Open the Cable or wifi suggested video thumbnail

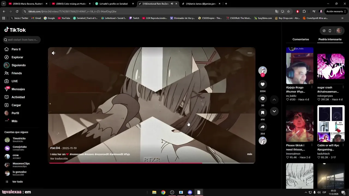point(331,124)
